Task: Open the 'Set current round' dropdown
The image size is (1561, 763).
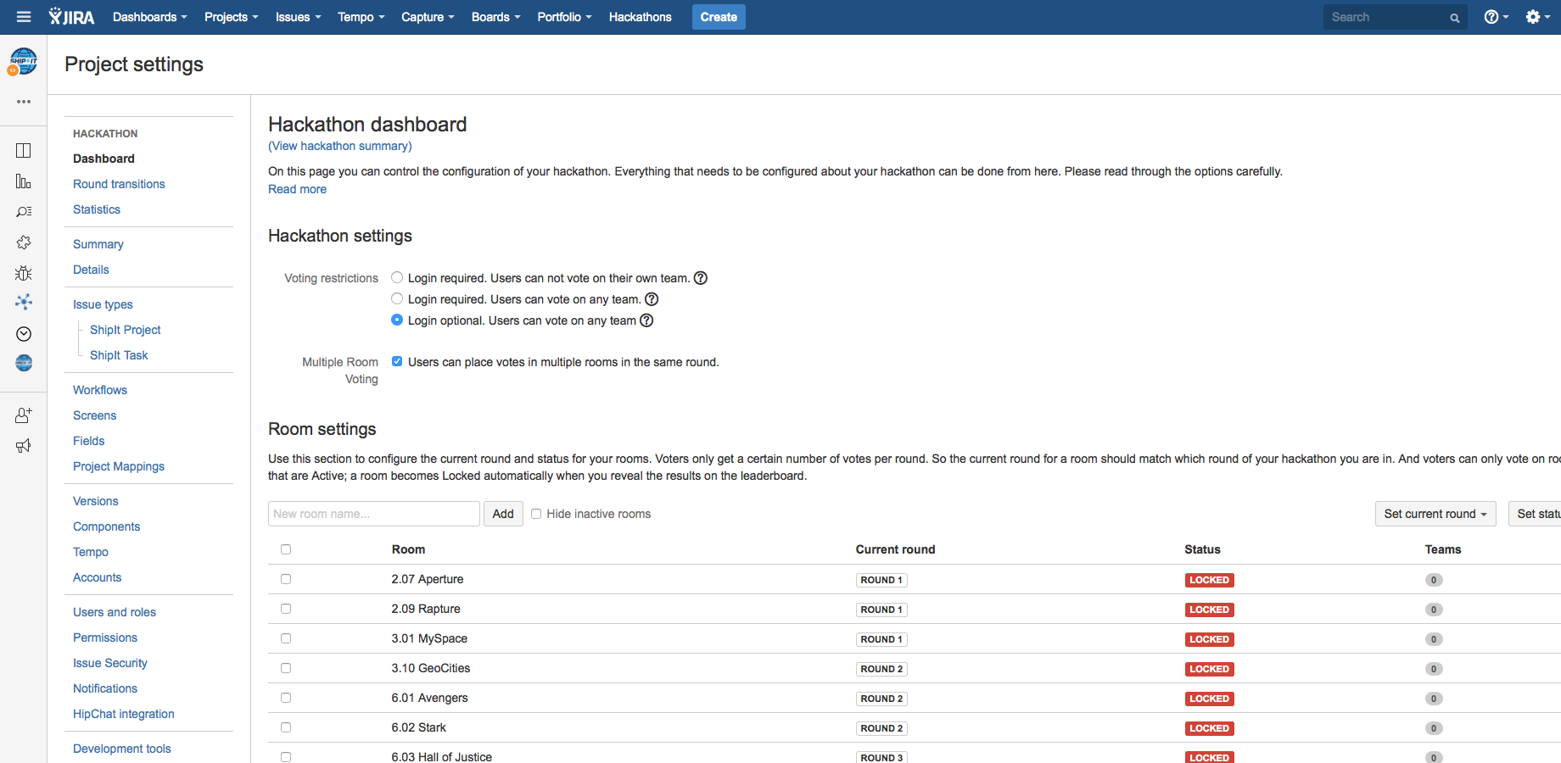Action: (1435, 514)
